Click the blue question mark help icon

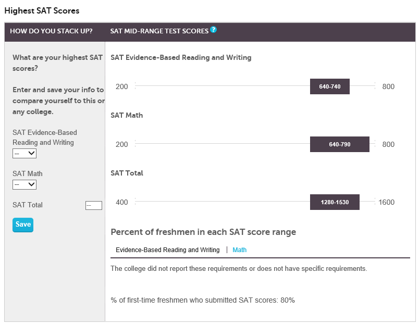213,29
